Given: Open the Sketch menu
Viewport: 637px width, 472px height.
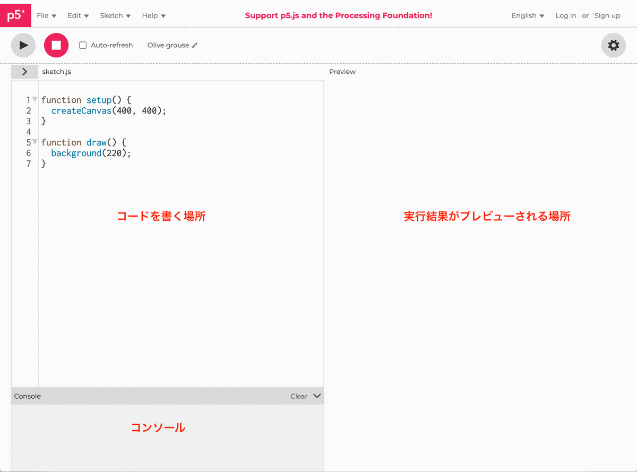Looking at the screenshot, I should pyautogui.click(x=115, y=15).
